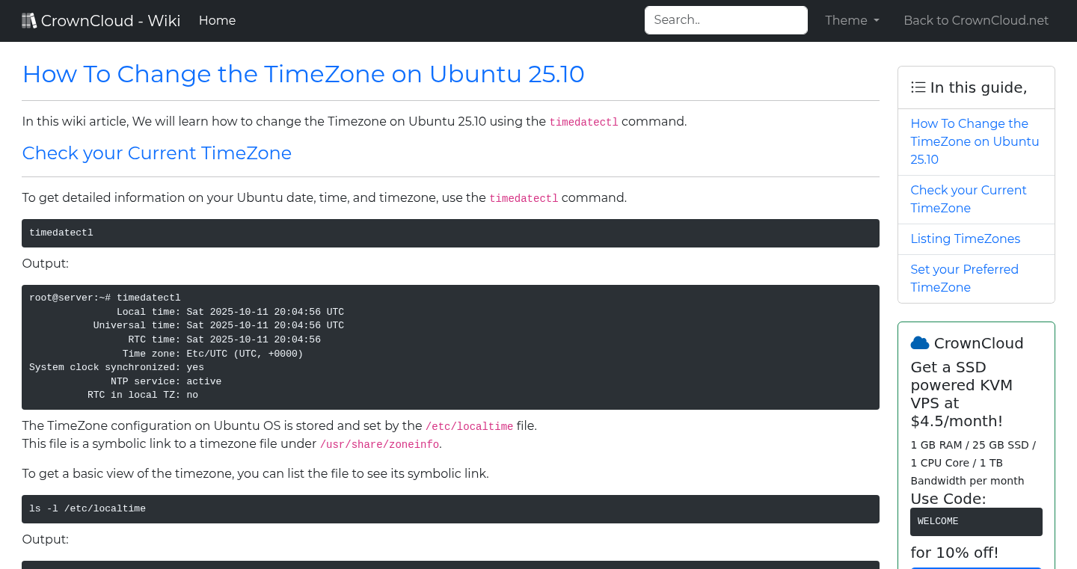Follow the "Back to CrownCloud.net" link
This screenshot has height=569, width=1077.
(x=976, y=20)
